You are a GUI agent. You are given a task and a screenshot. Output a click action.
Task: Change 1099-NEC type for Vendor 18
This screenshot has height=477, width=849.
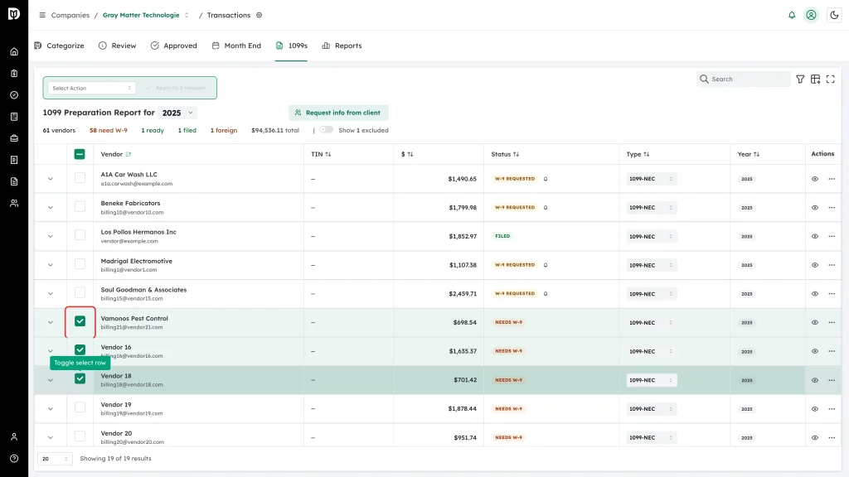pyautogui.click(x=652, y=380)
